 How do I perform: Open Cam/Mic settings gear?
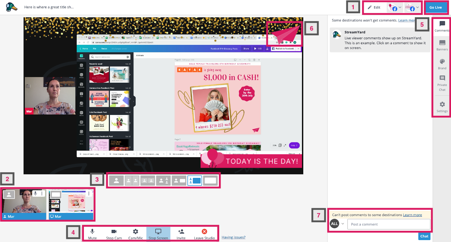pyautogui.click(x=136, y=234)
